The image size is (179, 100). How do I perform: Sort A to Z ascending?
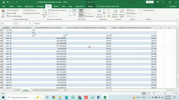click(x=70, y=11)
